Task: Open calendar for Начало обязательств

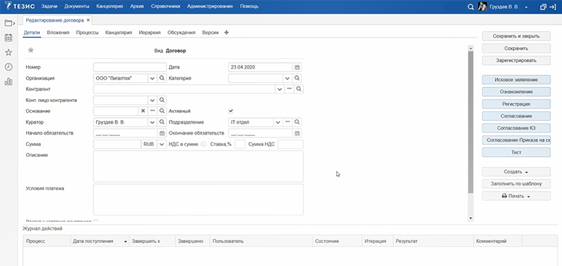Action: [162, 133]
